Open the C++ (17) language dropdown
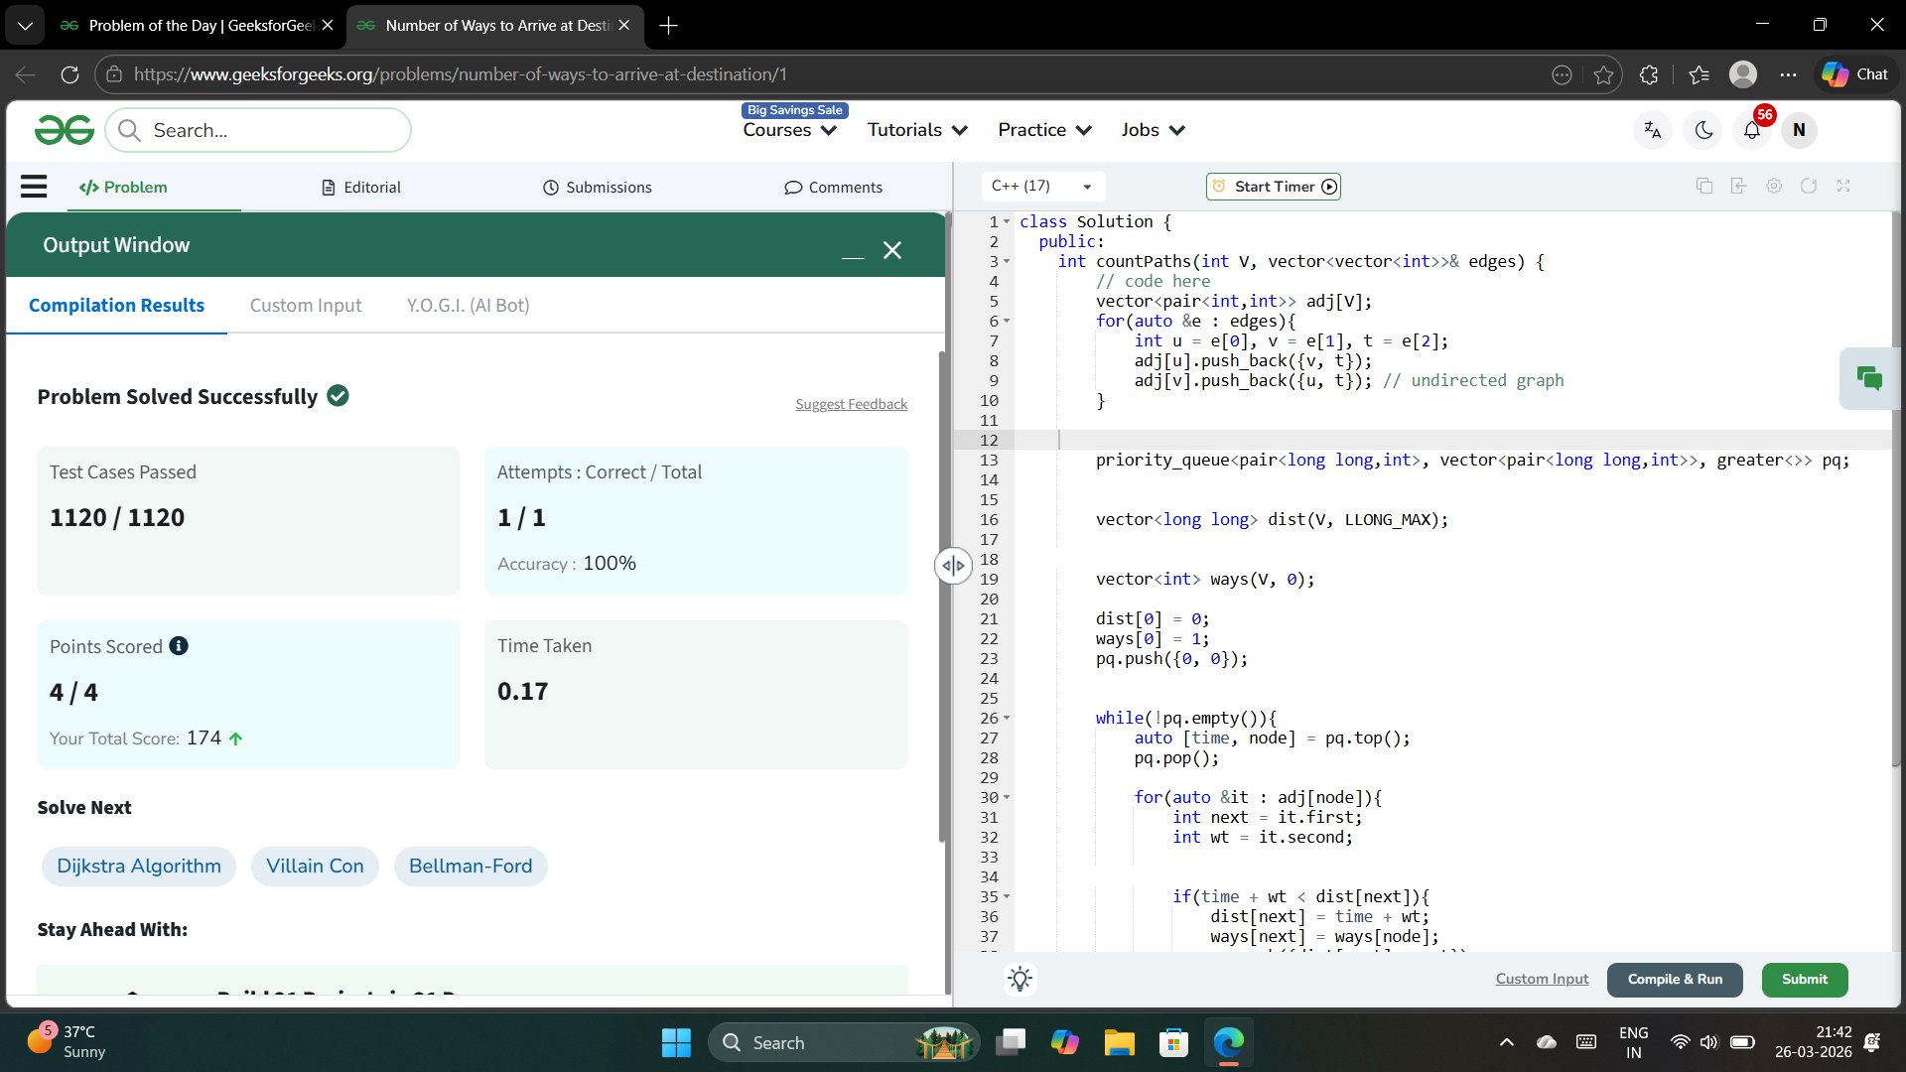Viewport: 1906px width, 1072px height. point(1041,187)
